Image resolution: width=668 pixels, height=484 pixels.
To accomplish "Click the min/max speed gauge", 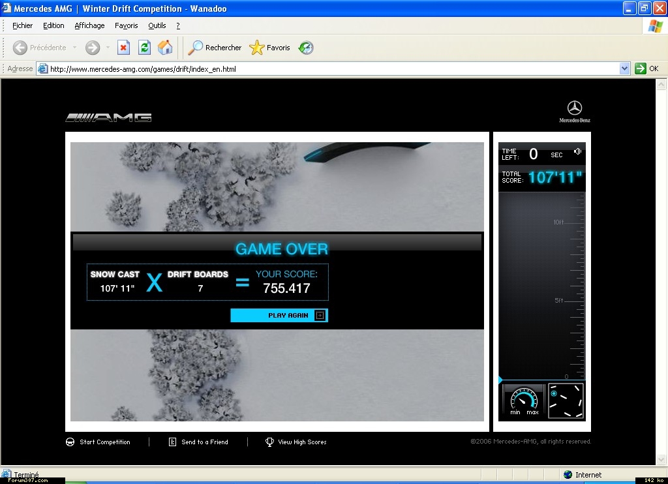I will click(x=524, y=401).
